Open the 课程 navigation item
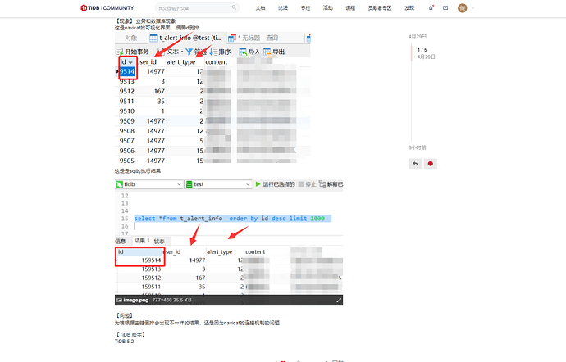 pyautogui.click(x=350, y=8)
